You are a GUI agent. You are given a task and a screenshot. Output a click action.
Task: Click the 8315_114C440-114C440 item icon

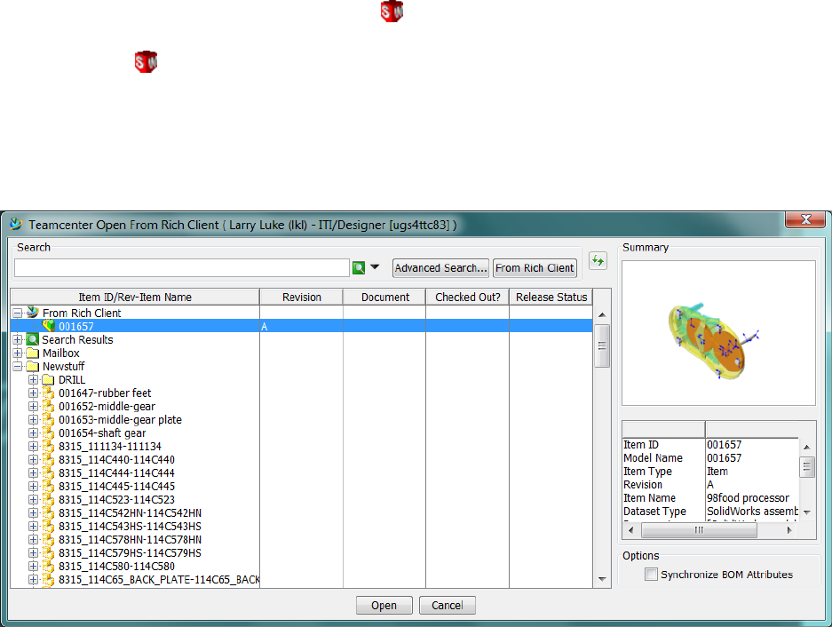point(49,460)
